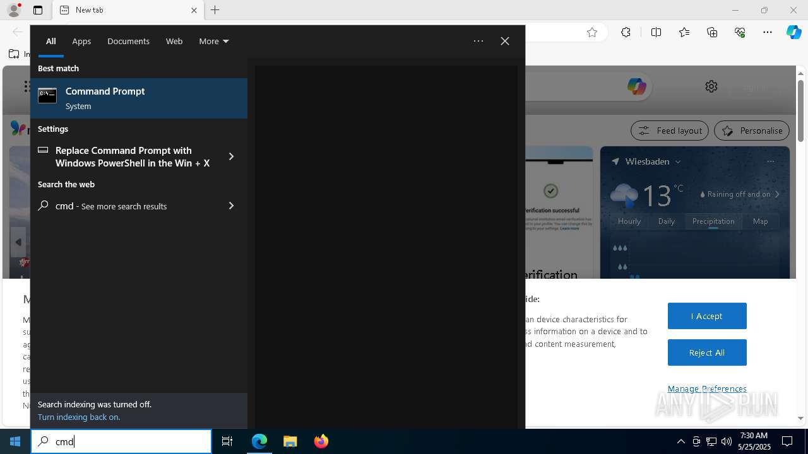
Task: Open Microsoft Edge from taskbar
Action: click(x=259, y=441)
